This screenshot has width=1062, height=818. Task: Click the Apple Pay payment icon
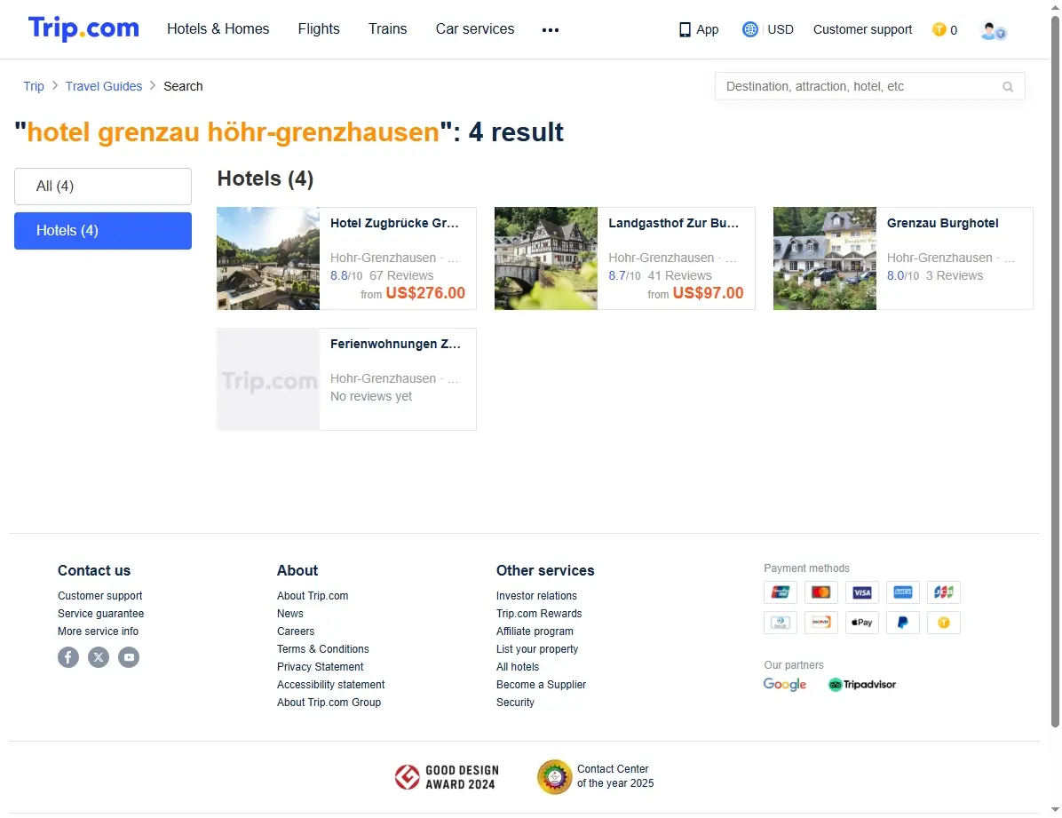(861, 622)
